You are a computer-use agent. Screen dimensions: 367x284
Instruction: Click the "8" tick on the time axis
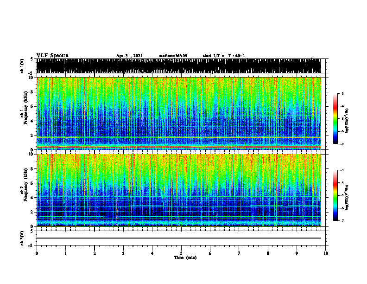[268, 253]
